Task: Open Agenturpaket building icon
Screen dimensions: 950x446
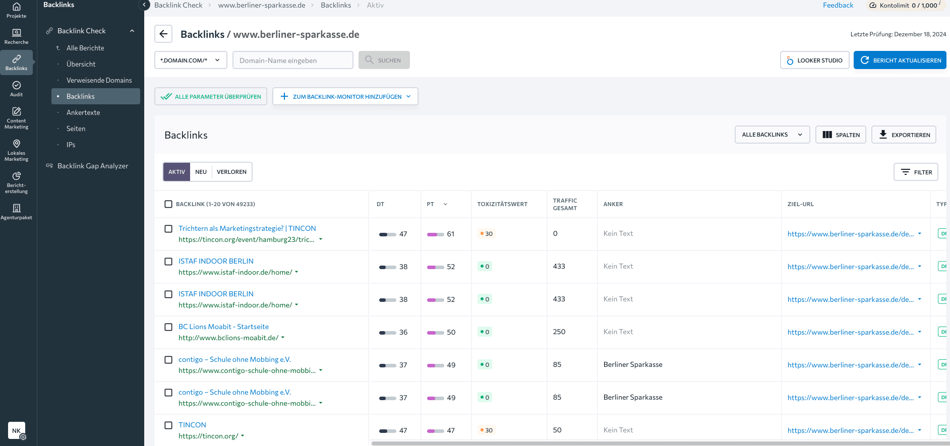Action: (17, 208)
